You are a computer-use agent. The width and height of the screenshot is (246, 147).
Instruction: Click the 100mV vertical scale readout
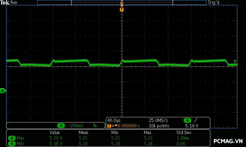[77, 126]
